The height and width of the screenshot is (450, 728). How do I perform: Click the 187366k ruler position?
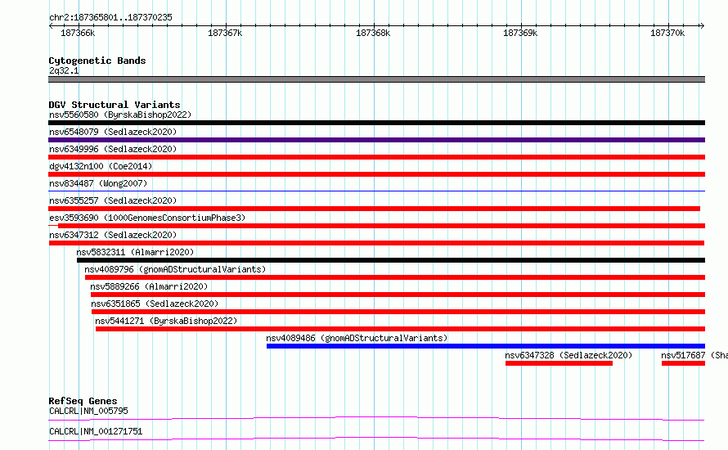[x=78, y=33]
